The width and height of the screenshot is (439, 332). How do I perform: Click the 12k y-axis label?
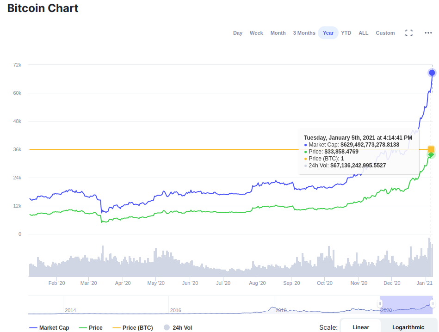[17, 206]
